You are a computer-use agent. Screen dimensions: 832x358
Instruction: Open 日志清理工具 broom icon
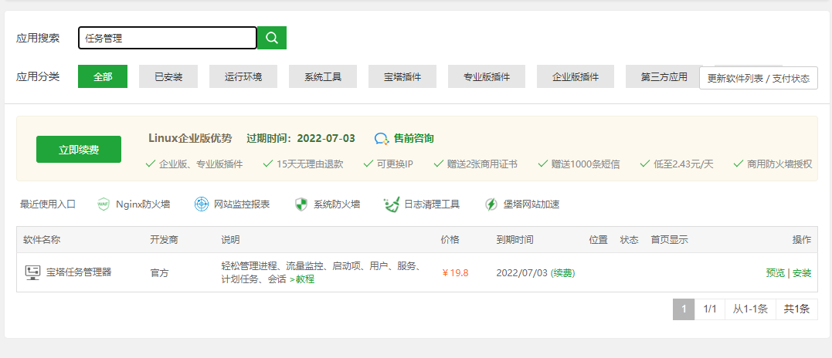(x=391, y=204)
